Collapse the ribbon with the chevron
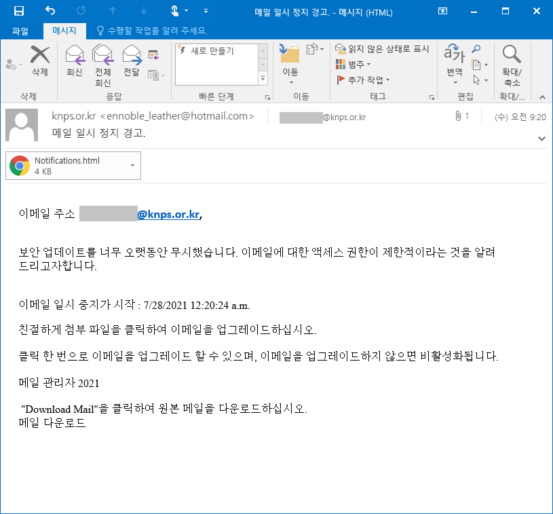 (542, 97)
